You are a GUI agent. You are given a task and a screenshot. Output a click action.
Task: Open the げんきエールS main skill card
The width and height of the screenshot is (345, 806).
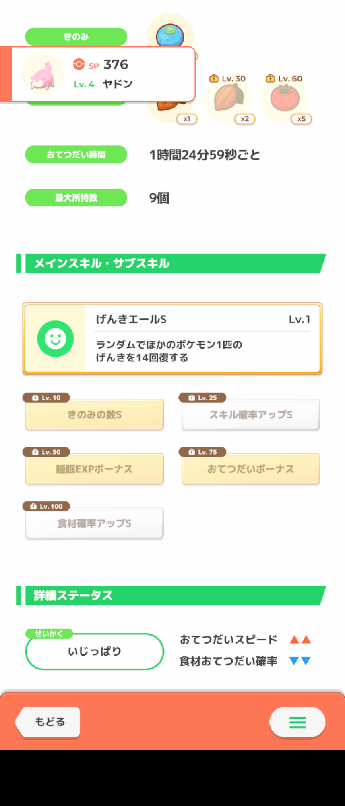tap(202, 339)
